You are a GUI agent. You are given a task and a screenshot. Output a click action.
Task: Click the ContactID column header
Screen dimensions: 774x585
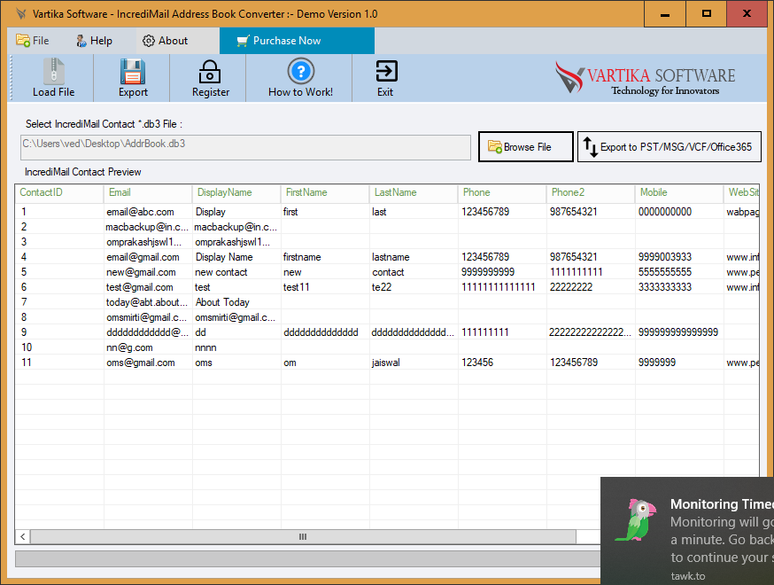58,192
